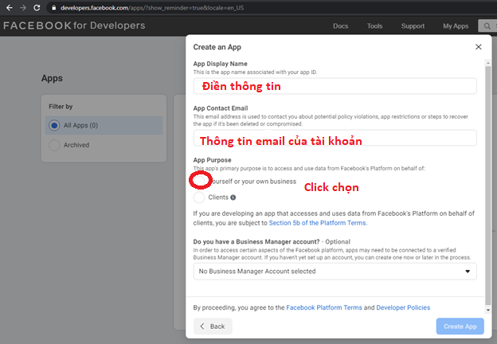Click the Create App button
Viewport: 497px width, 344px height.
460,326
